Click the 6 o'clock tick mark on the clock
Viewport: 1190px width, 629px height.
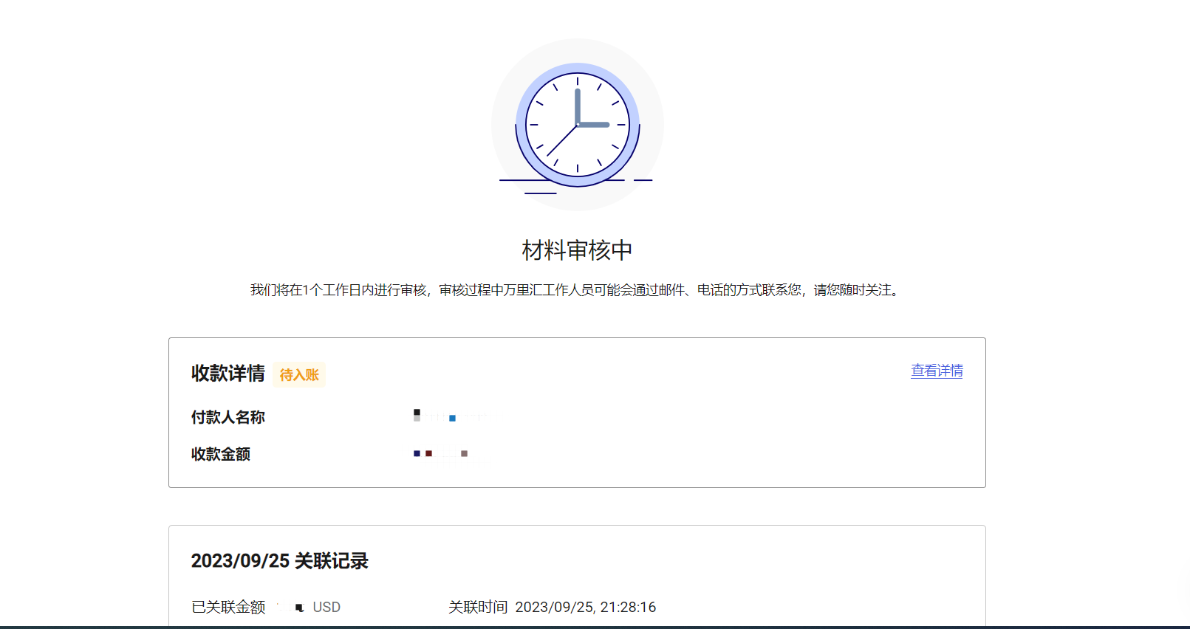[x=578, y=169]
